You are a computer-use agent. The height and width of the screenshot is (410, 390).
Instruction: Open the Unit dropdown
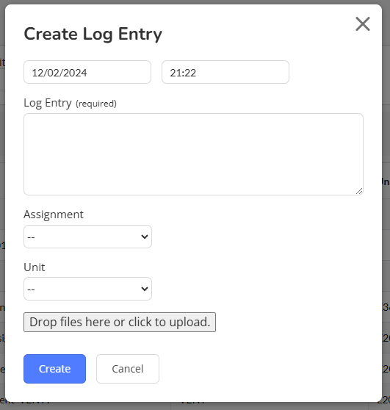[x=87, y=289]
